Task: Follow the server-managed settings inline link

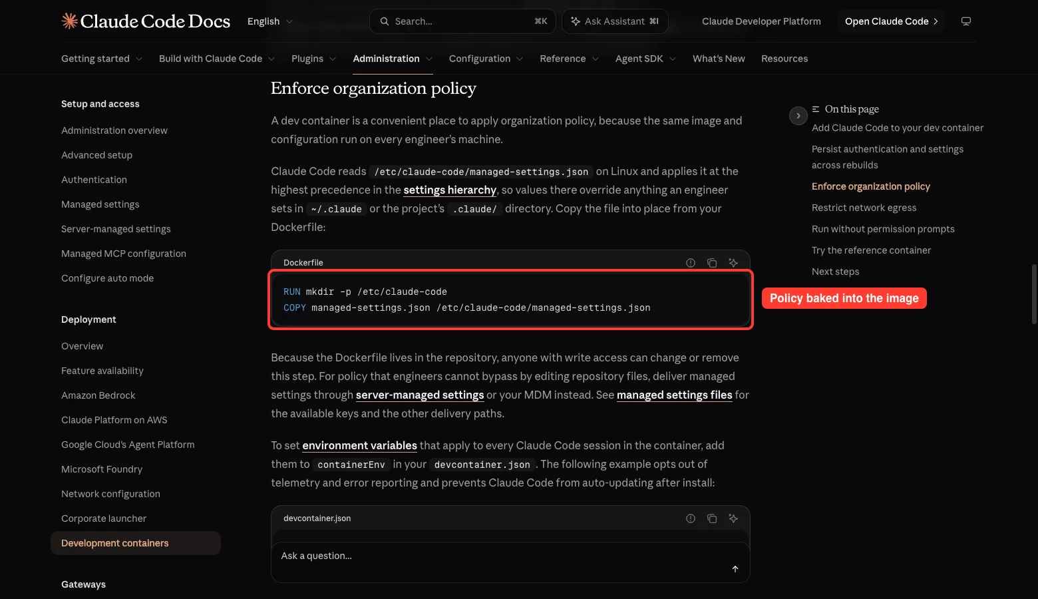Action: 420,395
